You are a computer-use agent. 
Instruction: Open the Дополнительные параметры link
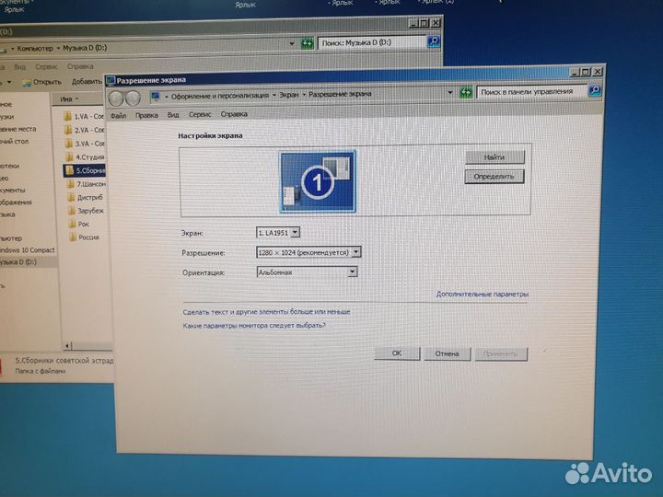[x=483, y=295]
